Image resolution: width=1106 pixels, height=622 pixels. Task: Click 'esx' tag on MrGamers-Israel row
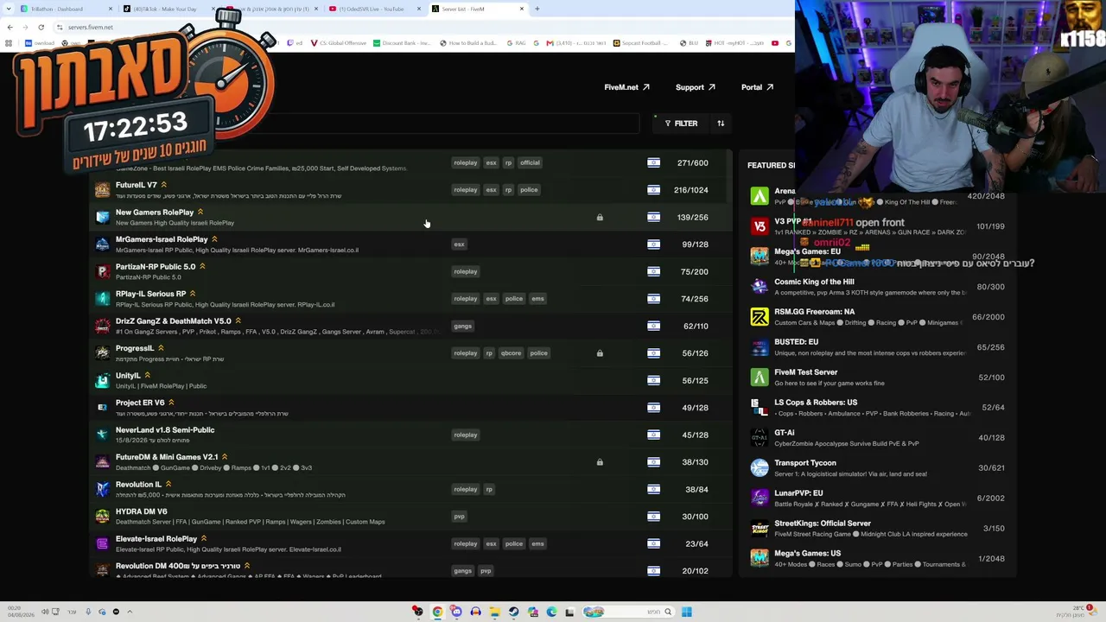459,244
